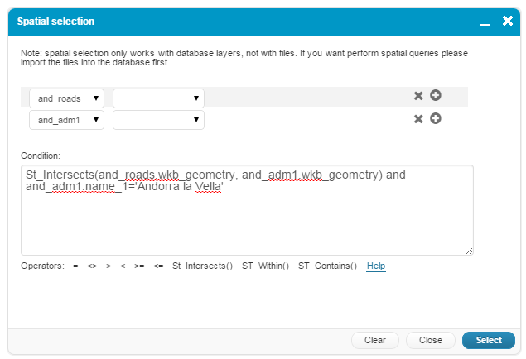
Task: Add a row after and_roads
Action: (x=435, y=96)
